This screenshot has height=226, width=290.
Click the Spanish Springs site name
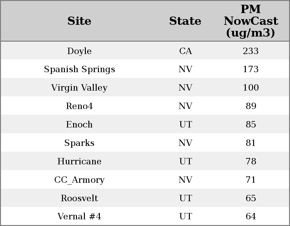click(x=79, y=69)
